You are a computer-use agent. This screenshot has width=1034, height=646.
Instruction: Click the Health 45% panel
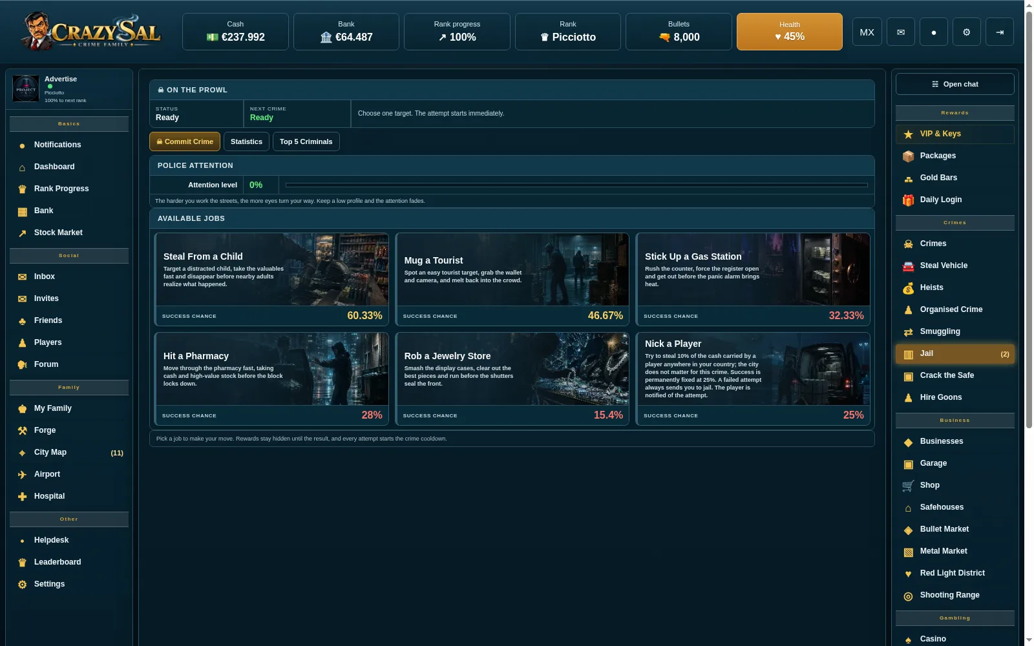click(789, 32)
